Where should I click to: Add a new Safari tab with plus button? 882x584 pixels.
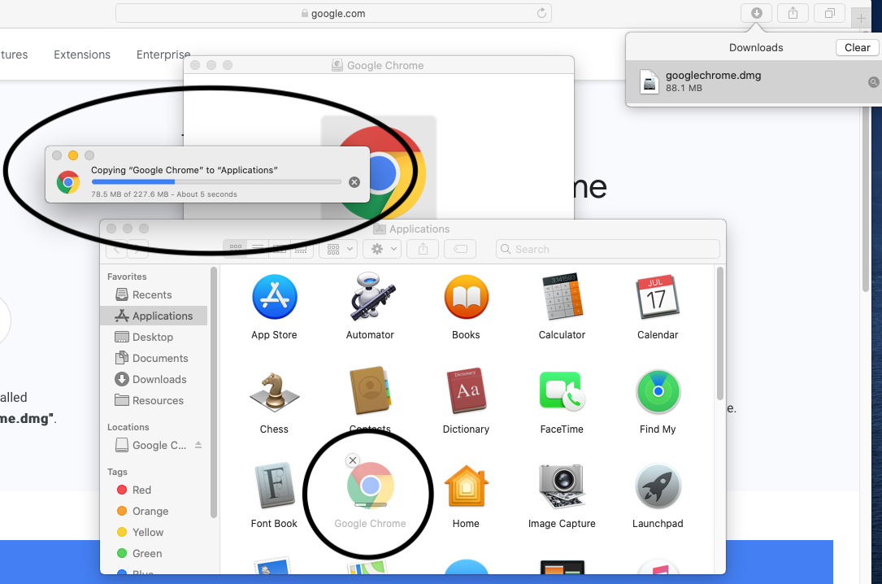pyautogui.click(x=861, y=18)
